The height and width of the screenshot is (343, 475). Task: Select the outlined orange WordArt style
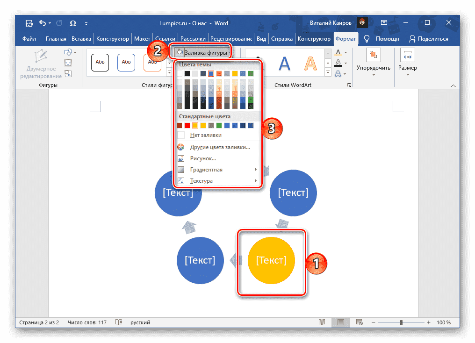pos(310,63)
